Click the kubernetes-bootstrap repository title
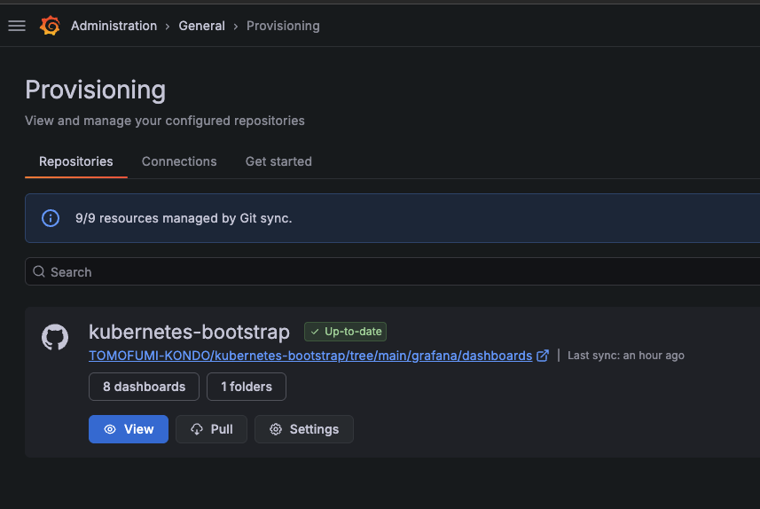The height and width of the screenshot is (509, 760). tap(189, 333)
